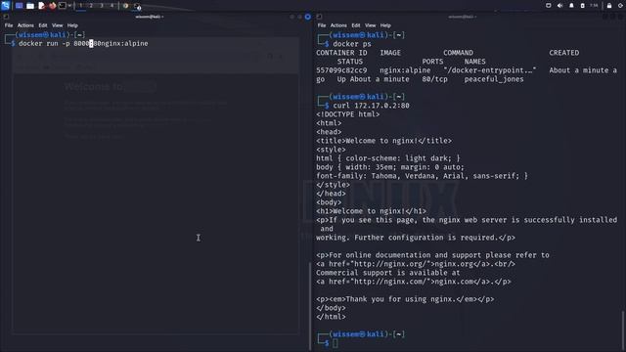
Task: Click 'nginx:alpine' in the left terminal command
Action: click(124, 43)
